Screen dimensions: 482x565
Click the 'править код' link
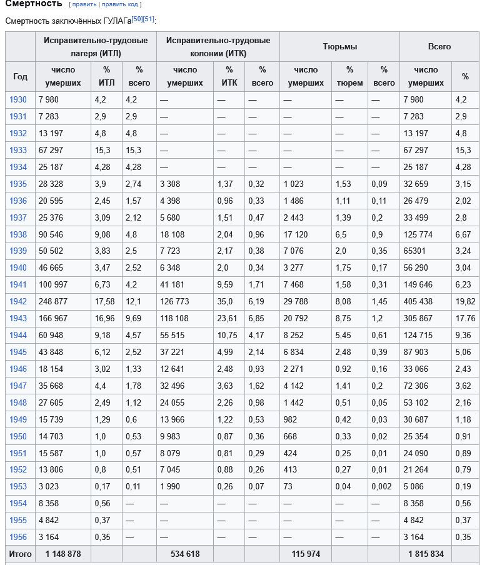coord(119,4)
